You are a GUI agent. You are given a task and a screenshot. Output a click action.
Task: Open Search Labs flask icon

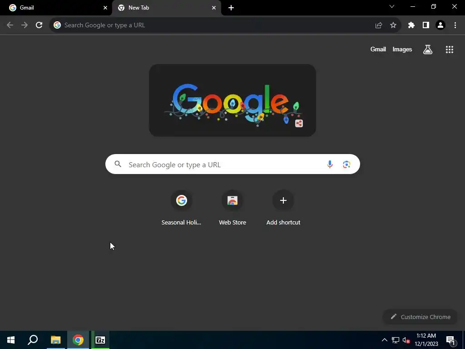tap(428, 50)
